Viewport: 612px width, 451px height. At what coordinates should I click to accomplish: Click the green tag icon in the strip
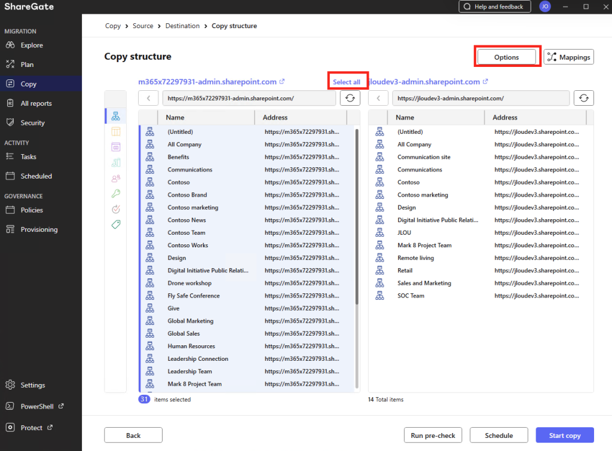point(115,225)
